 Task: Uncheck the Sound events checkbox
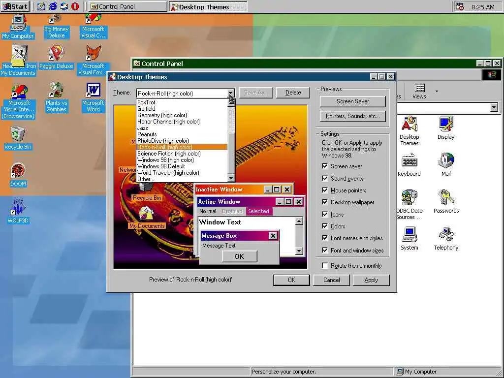click(x=325, y=178)
